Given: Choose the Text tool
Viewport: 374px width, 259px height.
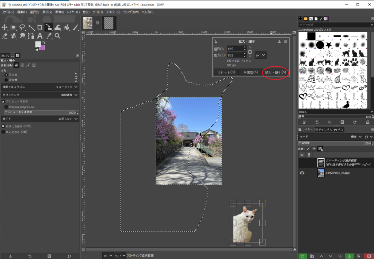Looking at the screenshot, I should coord(40,36).
